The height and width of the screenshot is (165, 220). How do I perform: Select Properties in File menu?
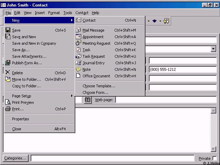tap(40, 119)
